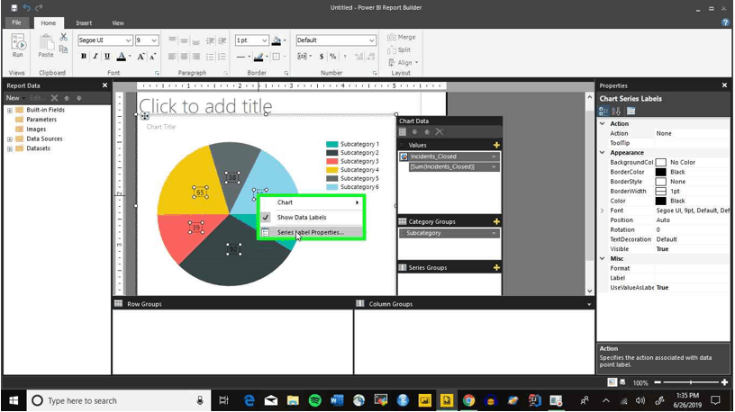Run the report from the Views group
The image size is (735, 412).
click(x=18, y=45)
